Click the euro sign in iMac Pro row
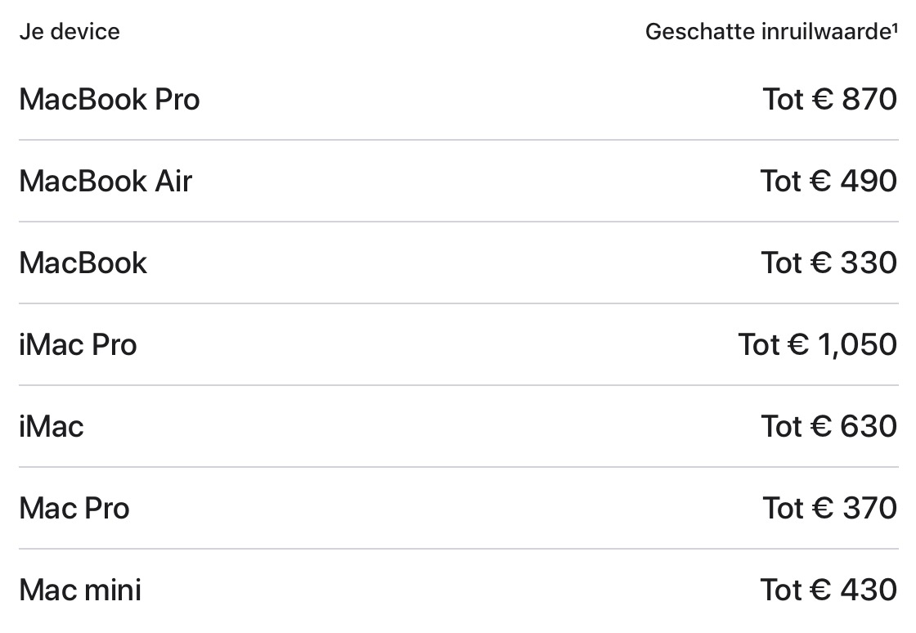The width and height of the screenshot is (916, 633). click(x=798, y=344)
